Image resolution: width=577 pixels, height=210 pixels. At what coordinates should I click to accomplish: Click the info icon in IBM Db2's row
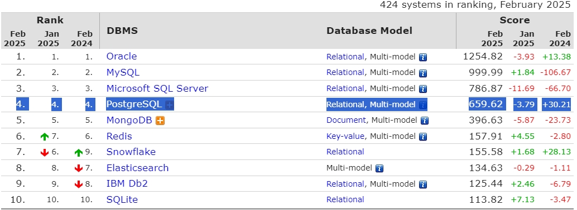coord(423,184)
